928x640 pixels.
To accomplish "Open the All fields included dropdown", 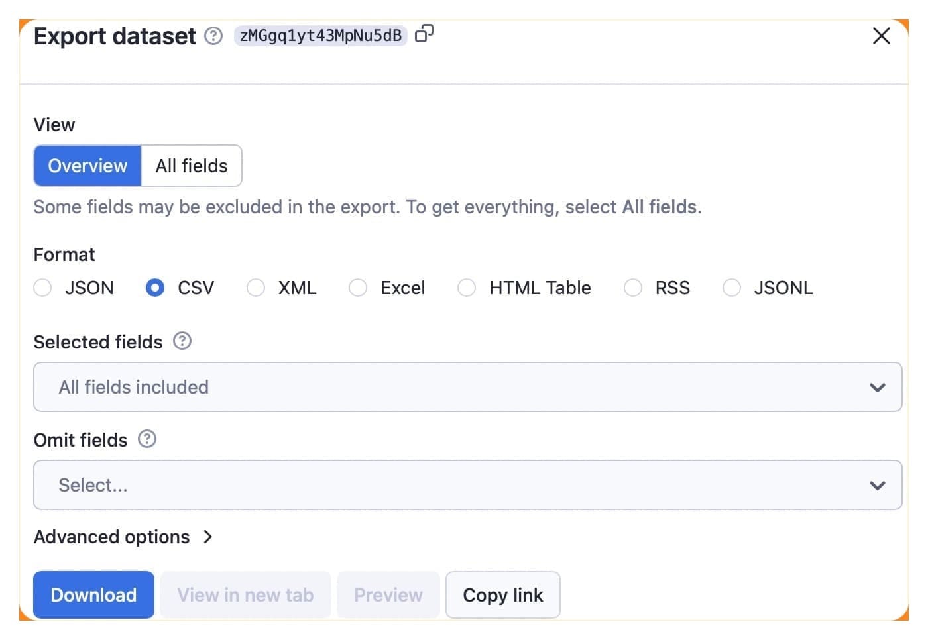I will coord(464,387).
